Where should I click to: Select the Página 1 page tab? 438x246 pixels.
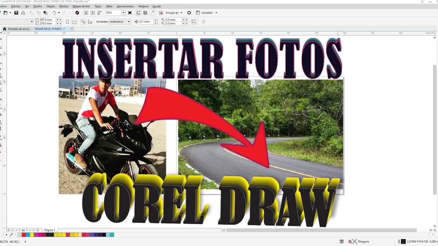tap(50, 230)
